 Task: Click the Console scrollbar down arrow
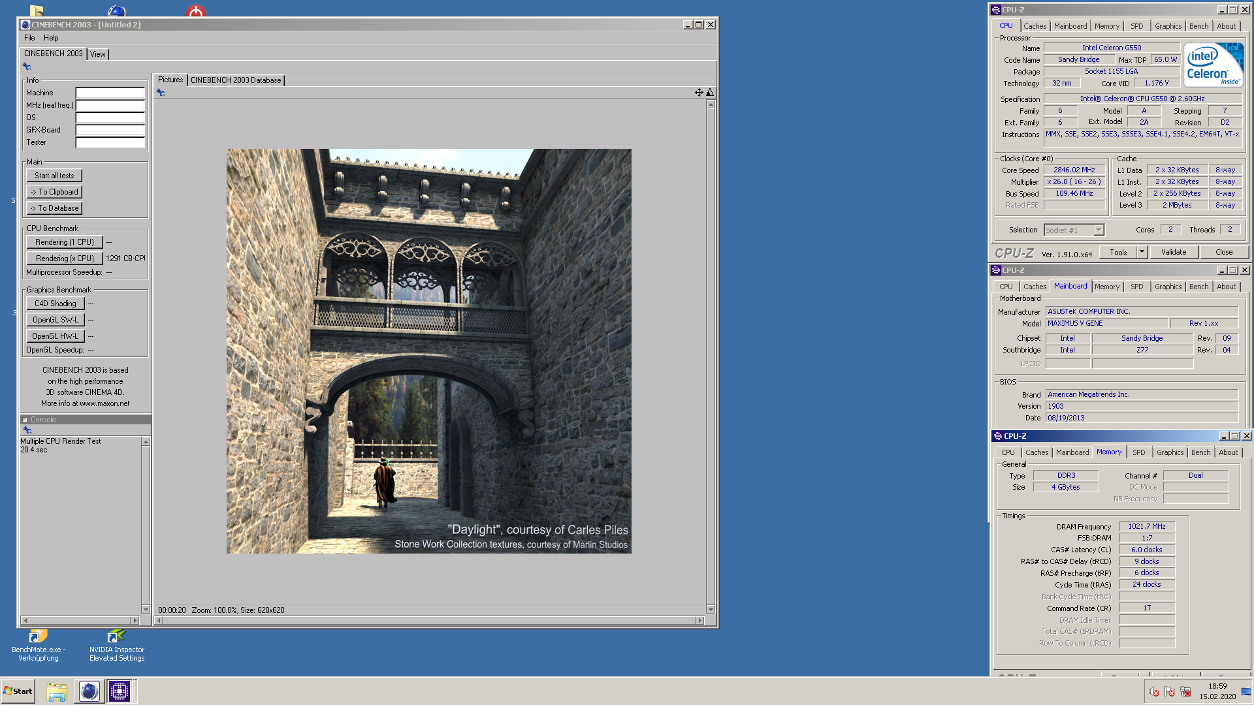coord(146,610)
